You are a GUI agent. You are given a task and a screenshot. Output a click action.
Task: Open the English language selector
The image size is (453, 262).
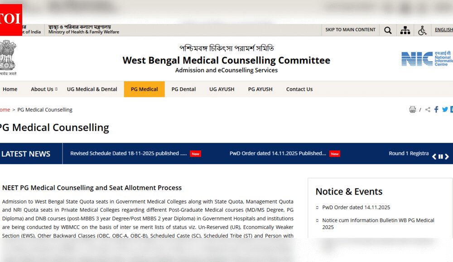[x=443, y=30]
